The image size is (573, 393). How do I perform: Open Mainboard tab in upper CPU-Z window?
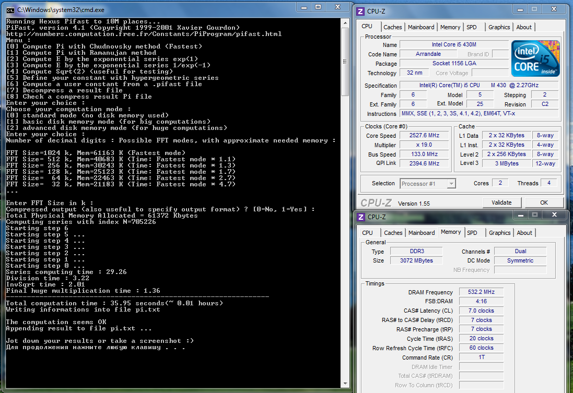pyautogui.click(x=421, y=27)
